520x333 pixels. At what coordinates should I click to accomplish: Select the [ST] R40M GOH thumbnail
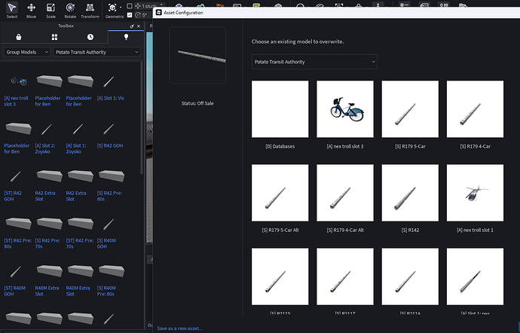pos(16,271)
